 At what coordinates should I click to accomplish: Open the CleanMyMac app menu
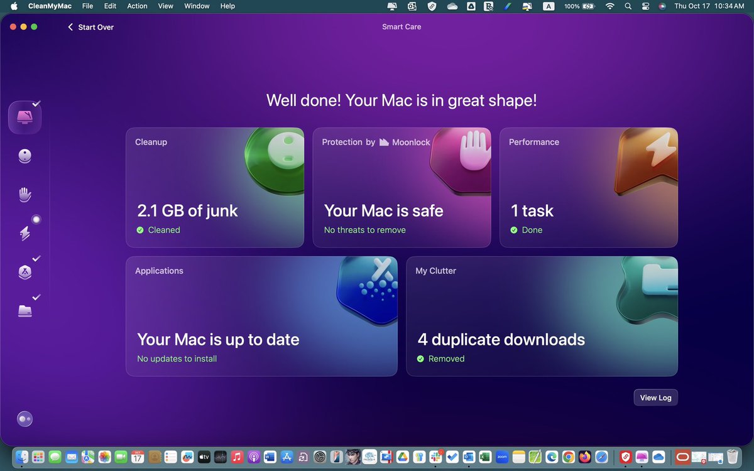click(x=50, y=6)
